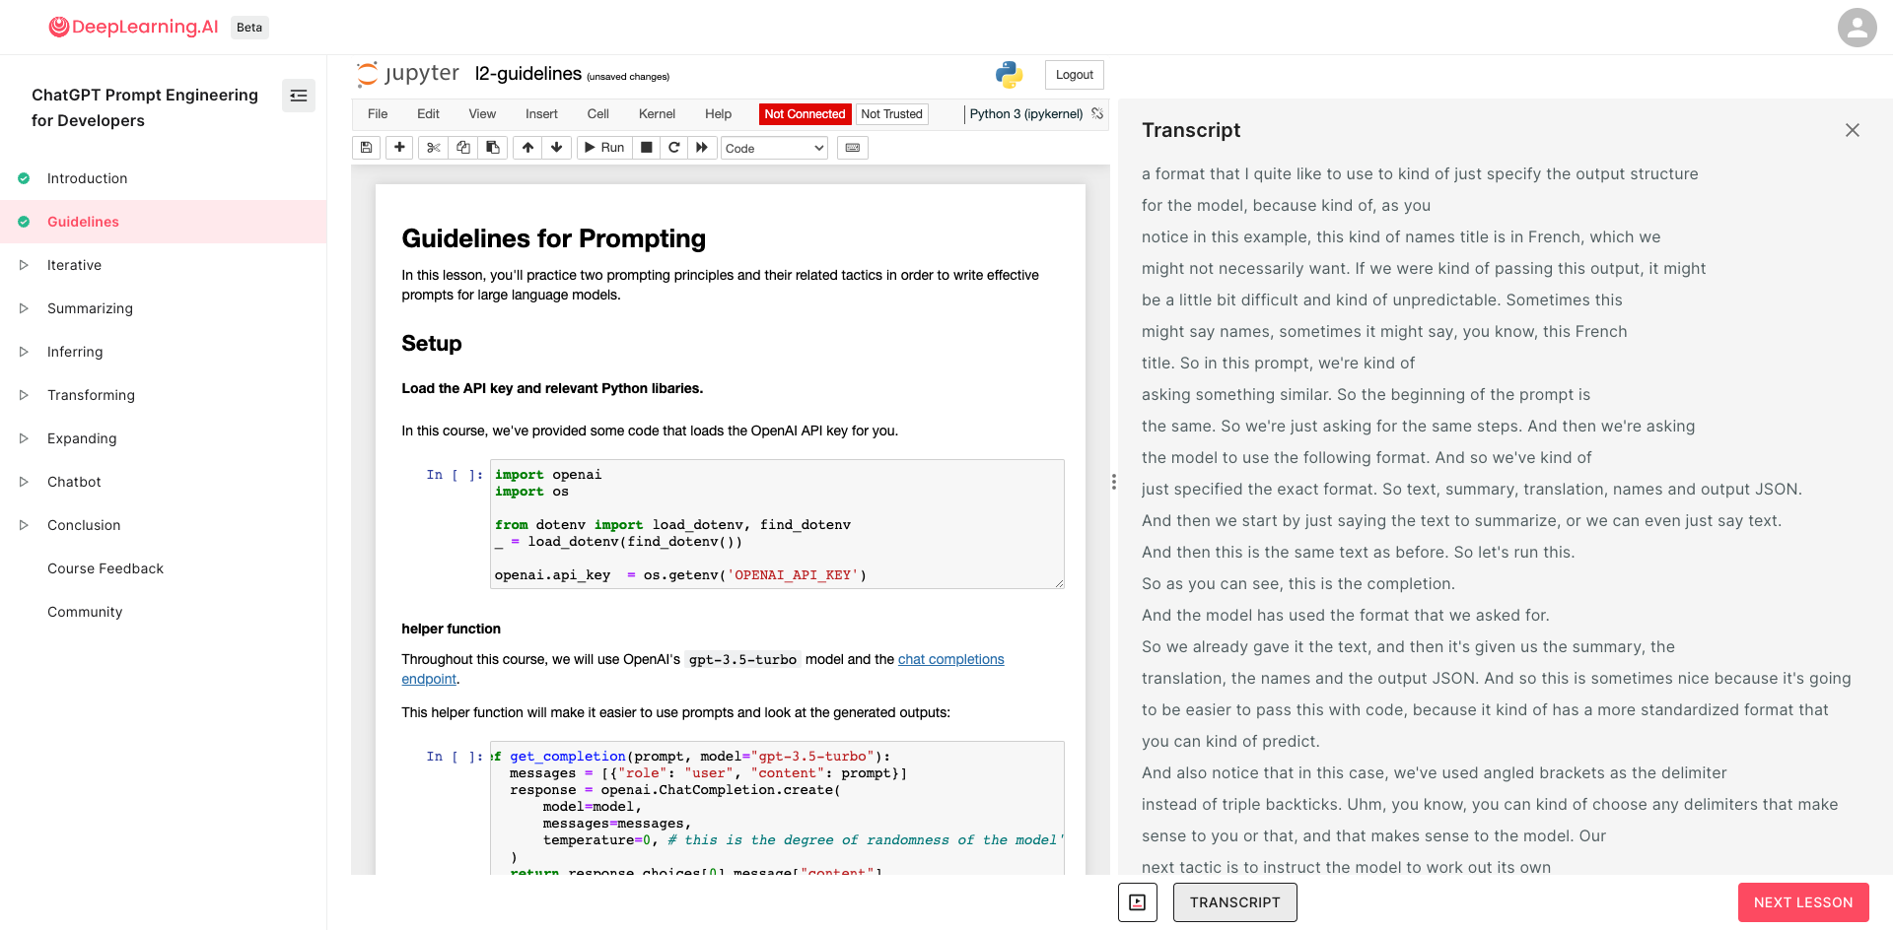This screenshot has width=1893, height=930.
Task: Go to the NEXT LESSON
Action: [x=1803, y=902]
